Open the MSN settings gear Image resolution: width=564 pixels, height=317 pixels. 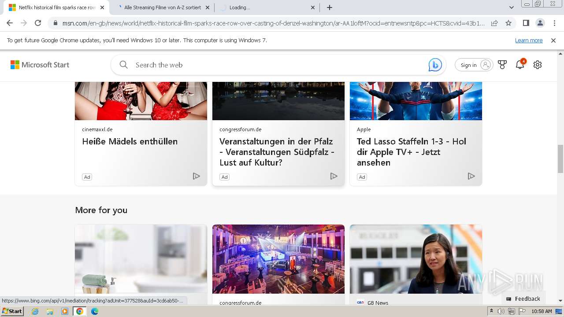click(x=538, y=65)
